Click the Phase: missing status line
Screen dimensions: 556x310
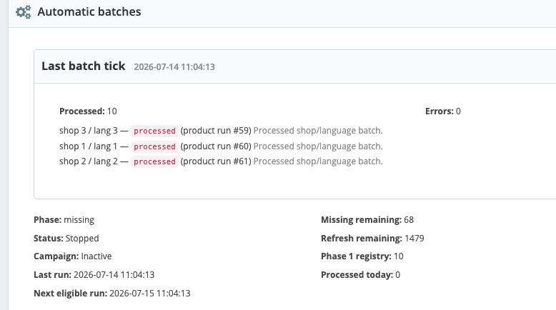point(64,220)
